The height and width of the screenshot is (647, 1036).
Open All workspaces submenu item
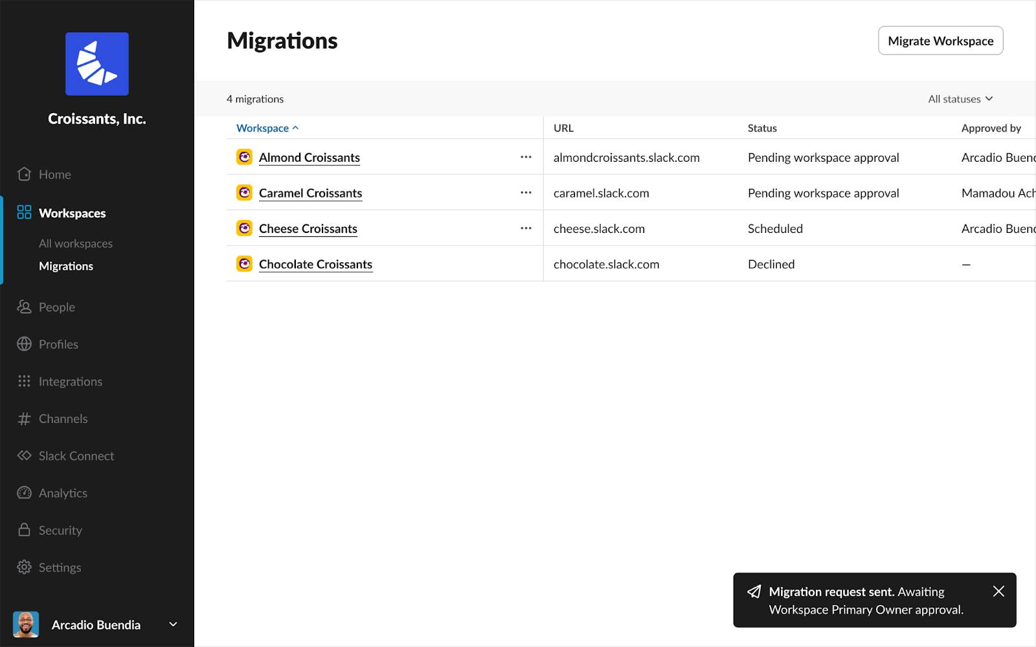point(76,243)
